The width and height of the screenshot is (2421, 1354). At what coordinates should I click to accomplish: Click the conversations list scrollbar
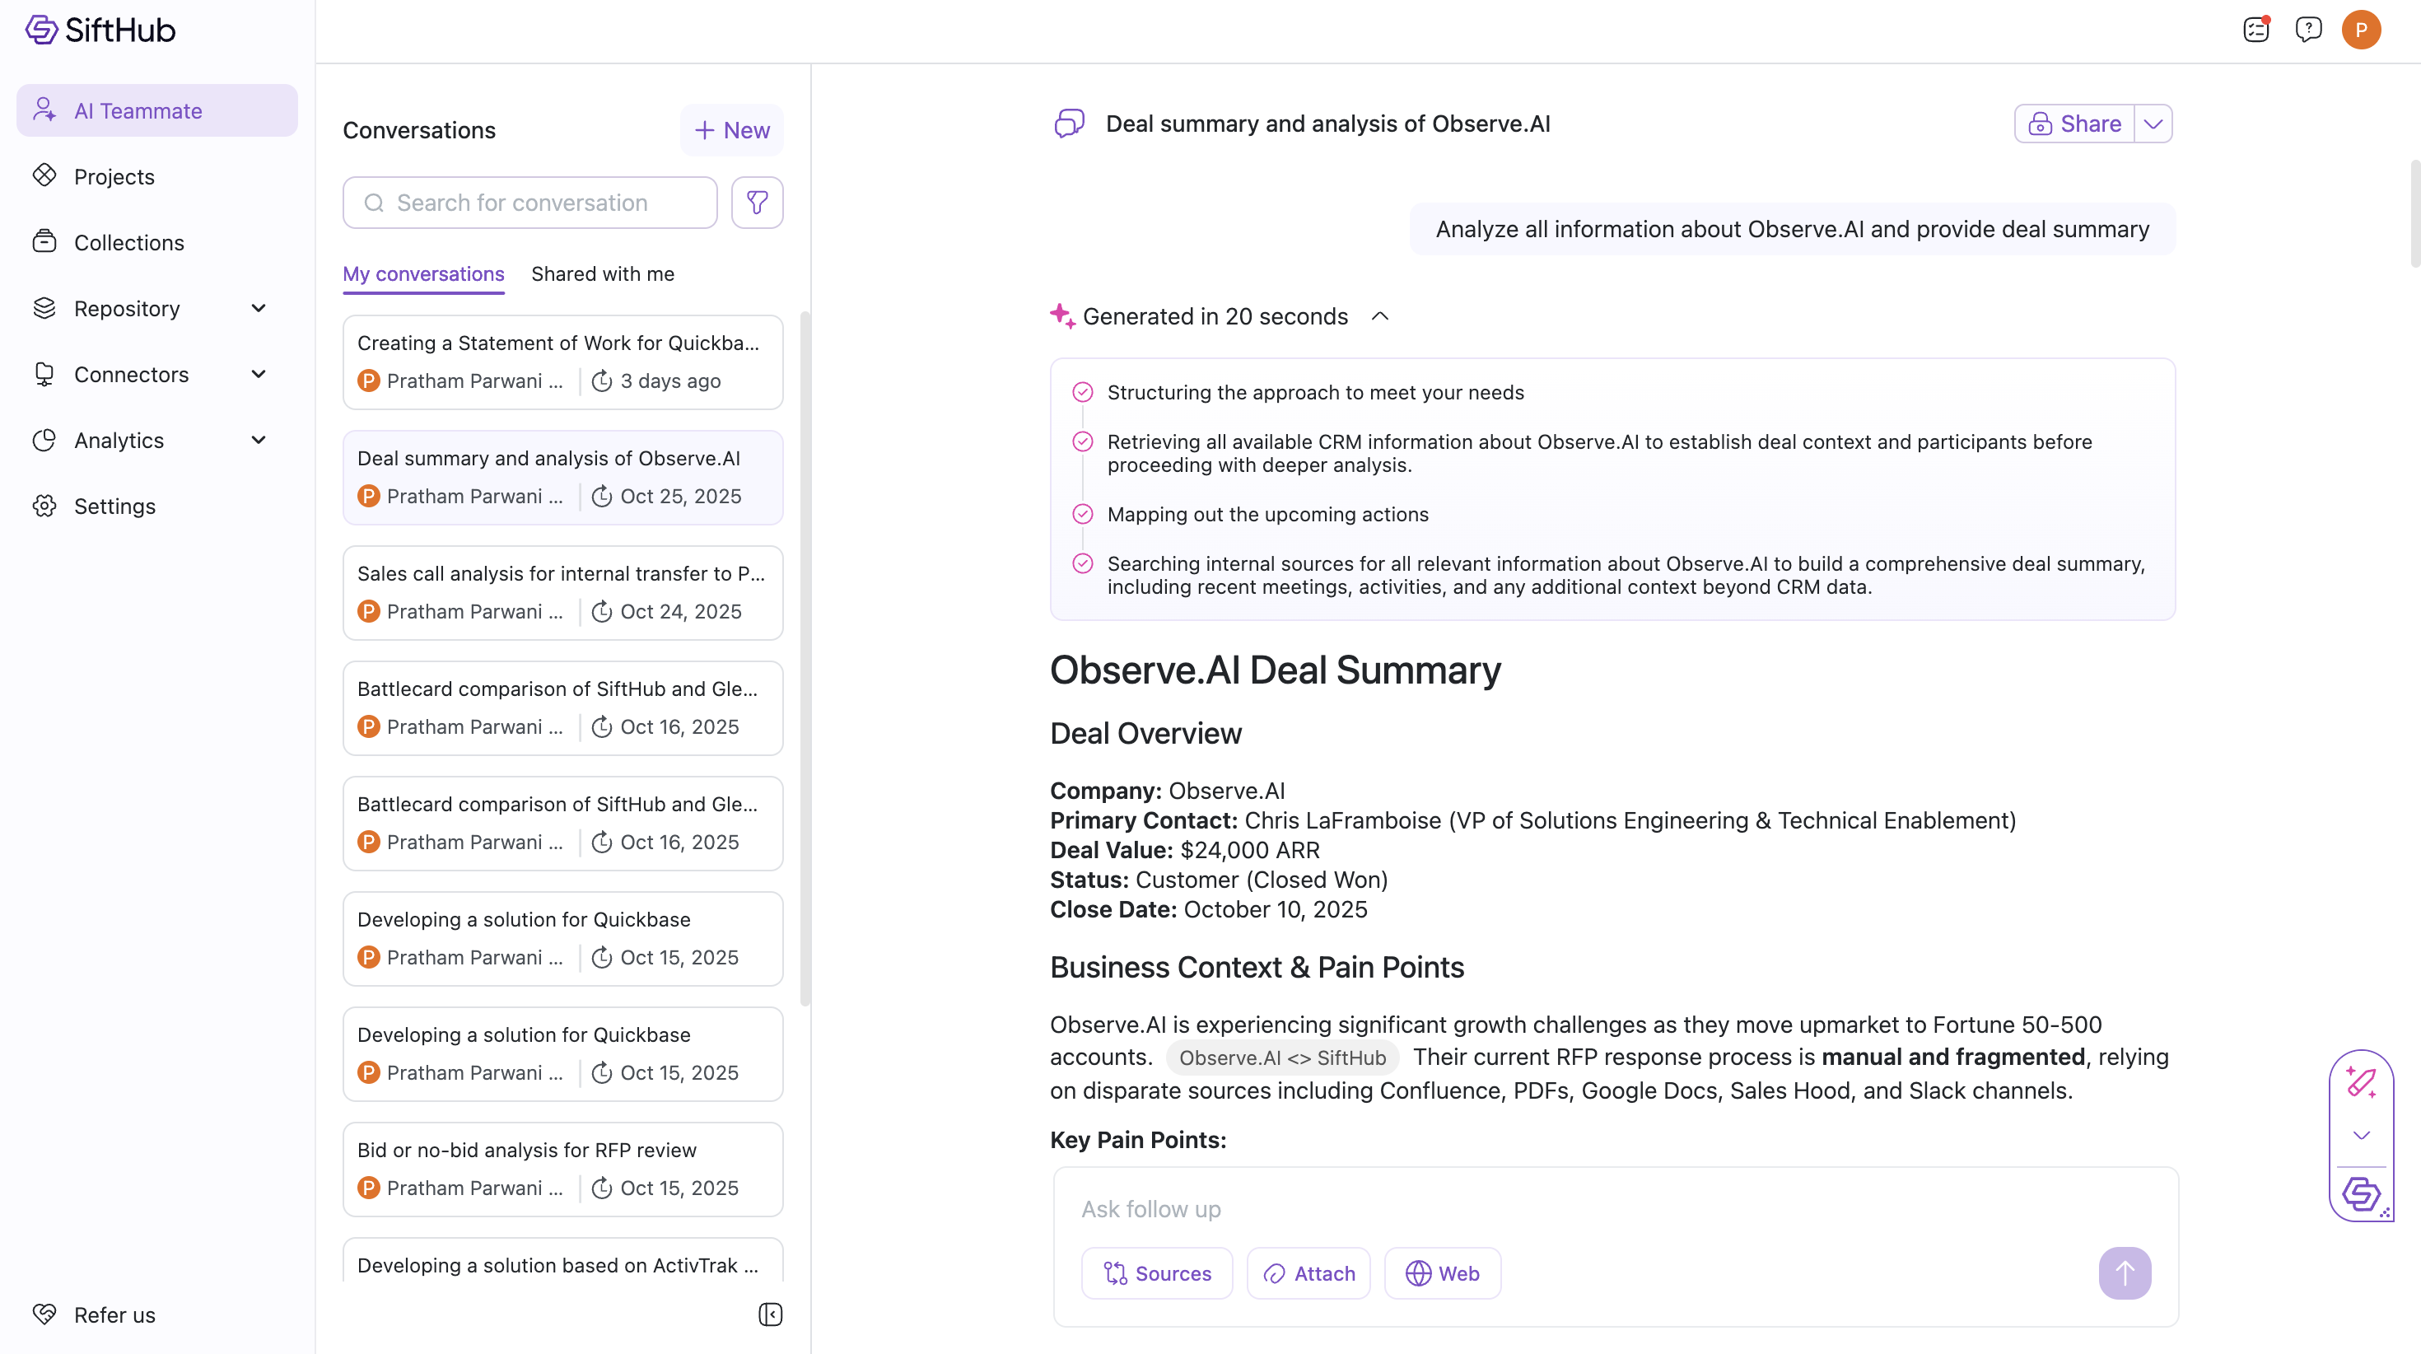click(805, 658)
